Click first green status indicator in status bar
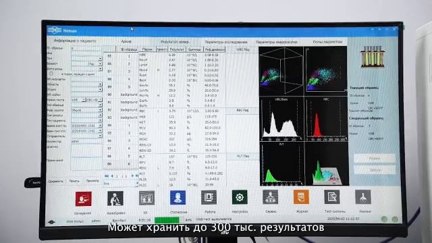Screen dimensions: 432x243 click(x=384, y=219)
